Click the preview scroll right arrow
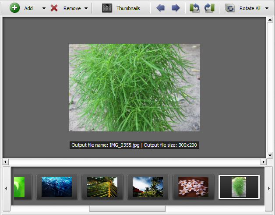275x215 pixels. 264,162
